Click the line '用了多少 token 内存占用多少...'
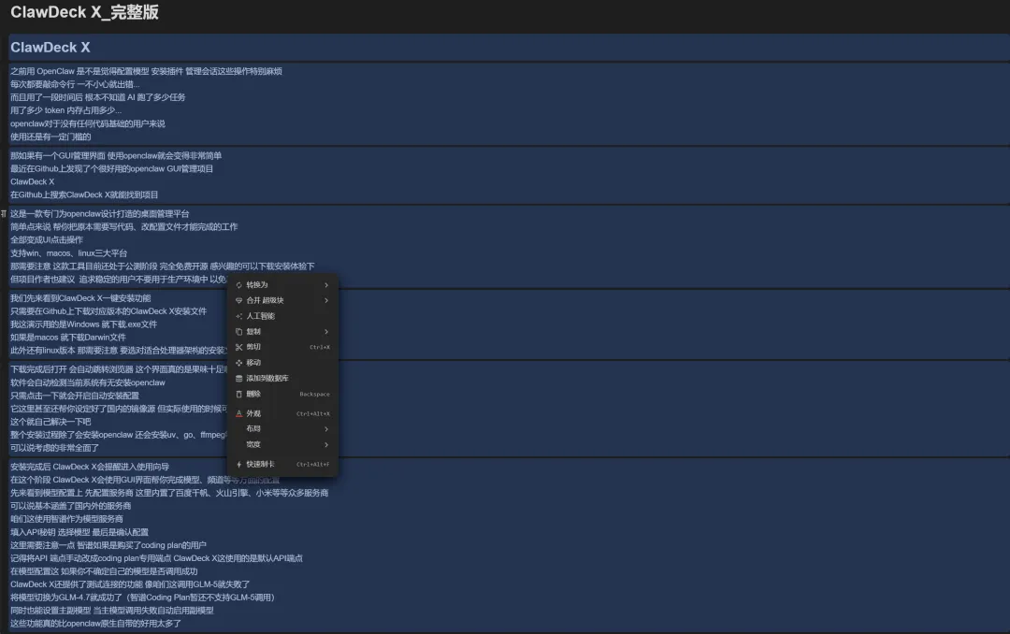This screenshot has width=1010, height=634. click(x=65, y=110)
